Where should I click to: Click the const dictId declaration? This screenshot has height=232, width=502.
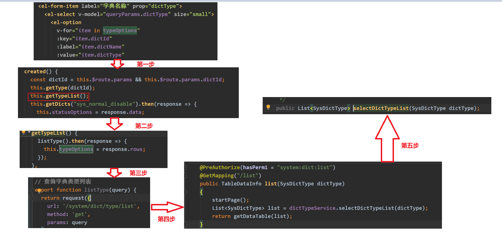point(49,79)
